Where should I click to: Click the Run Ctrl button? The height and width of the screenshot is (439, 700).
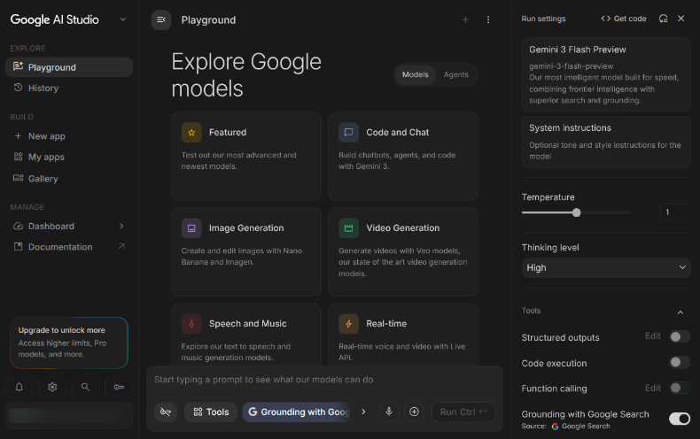pos(463,412)
